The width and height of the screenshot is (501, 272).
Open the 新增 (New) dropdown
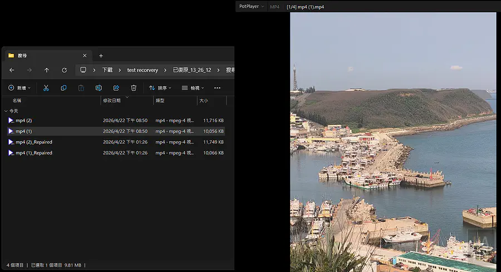[19, 88]
